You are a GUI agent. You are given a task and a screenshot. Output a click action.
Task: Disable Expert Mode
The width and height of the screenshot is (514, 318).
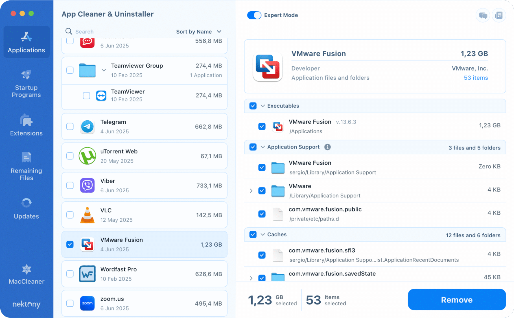(254, 15)
